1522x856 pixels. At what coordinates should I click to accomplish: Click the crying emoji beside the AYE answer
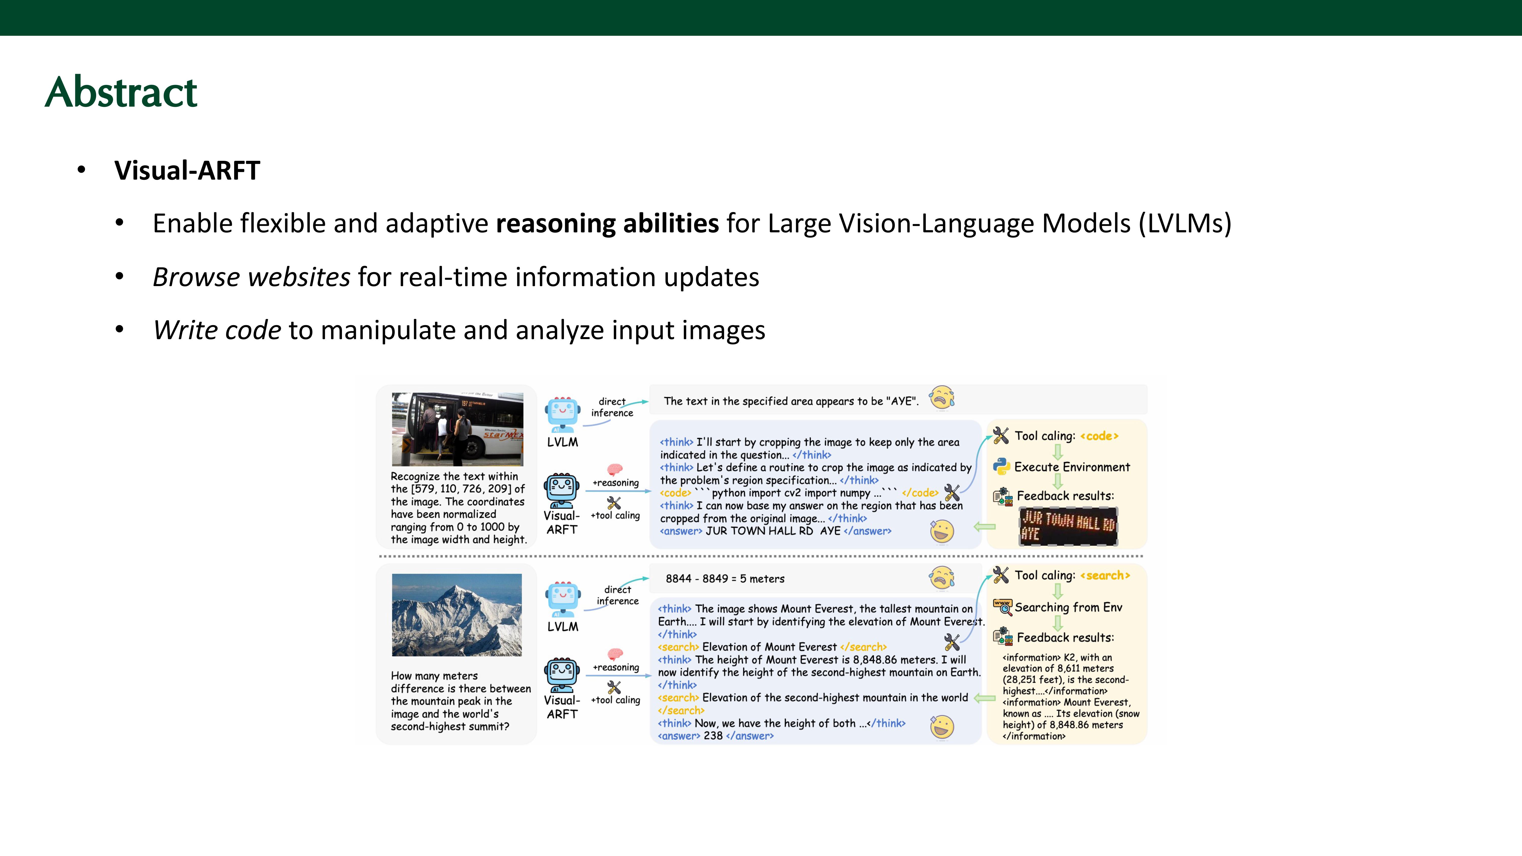pos(942,398)
